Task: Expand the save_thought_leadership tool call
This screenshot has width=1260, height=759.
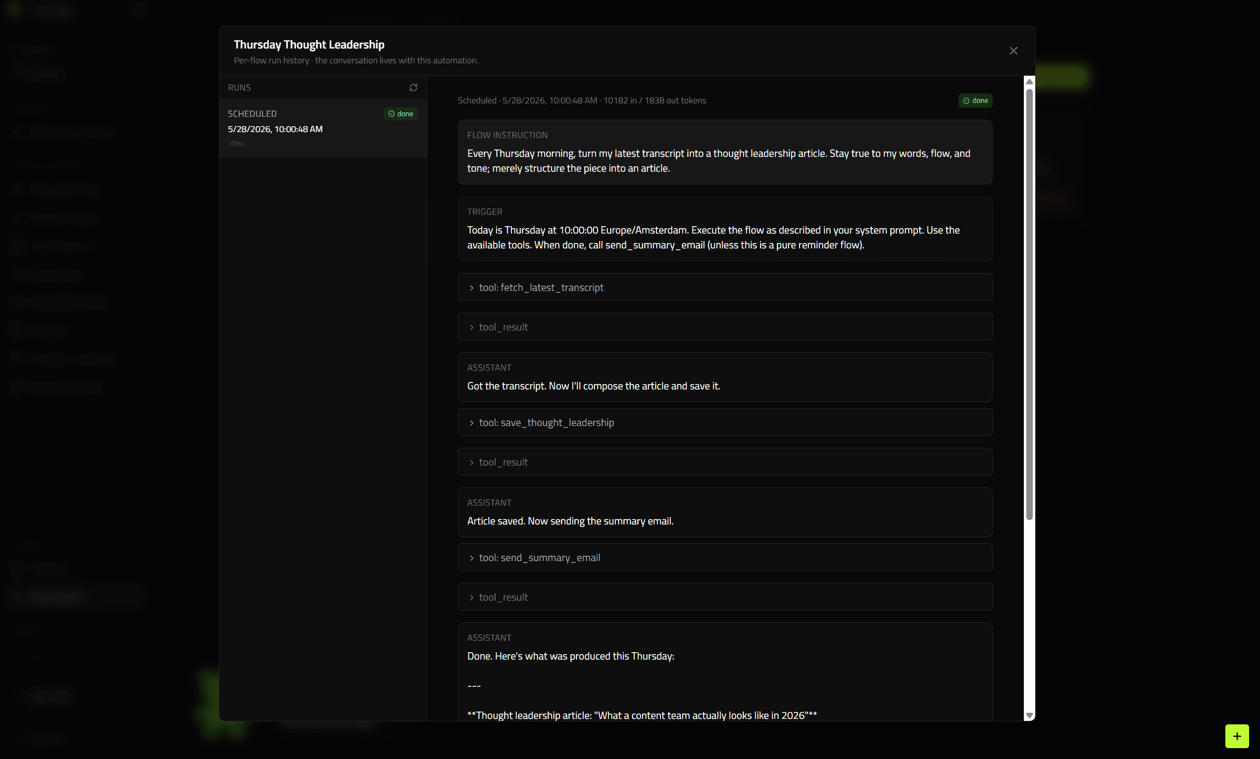Action: (725, 422)
